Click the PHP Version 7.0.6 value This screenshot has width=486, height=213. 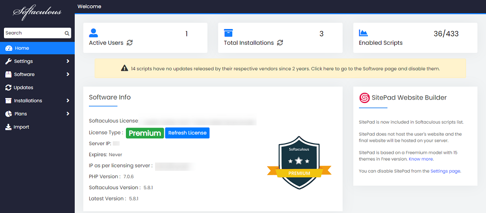[128, 177]
